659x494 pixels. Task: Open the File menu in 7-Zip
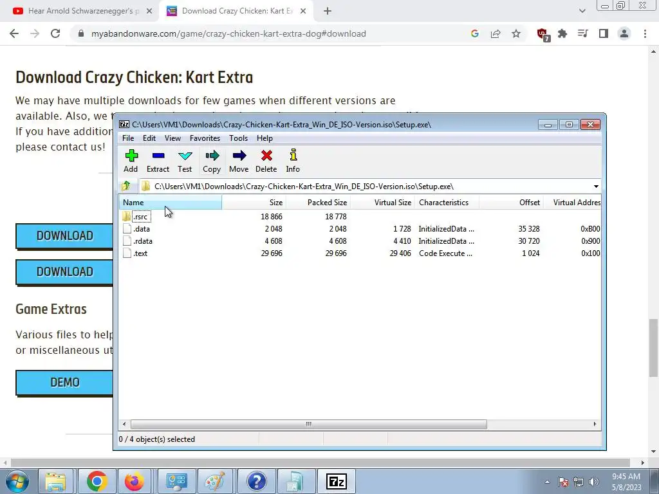pyautogui.click(x=128, y=138)
